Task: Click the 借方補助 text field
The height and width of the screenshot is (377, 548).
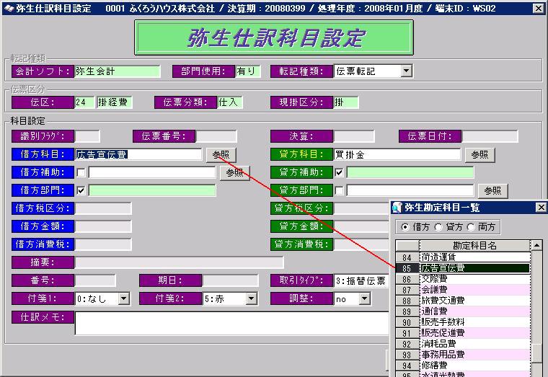Action: click(x=152, y=172)
